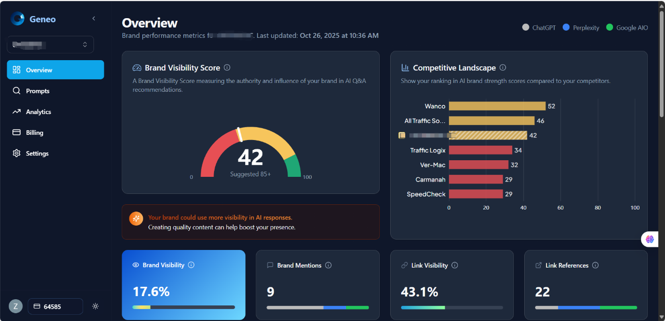Collapse the sidebar with the chevron arrow
665x321 pixels.
pos(94,19)
